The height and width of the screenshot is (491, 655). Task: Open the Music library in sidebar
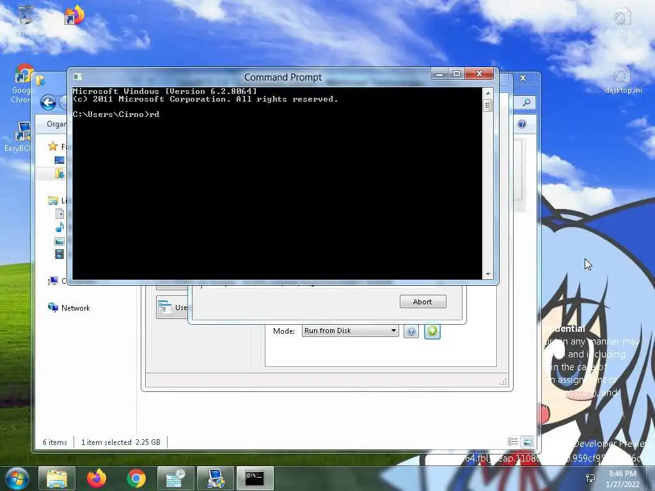click(x=59, y=228)
